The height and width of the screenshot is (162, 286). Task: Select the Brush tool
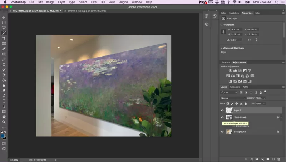[4, 59]
